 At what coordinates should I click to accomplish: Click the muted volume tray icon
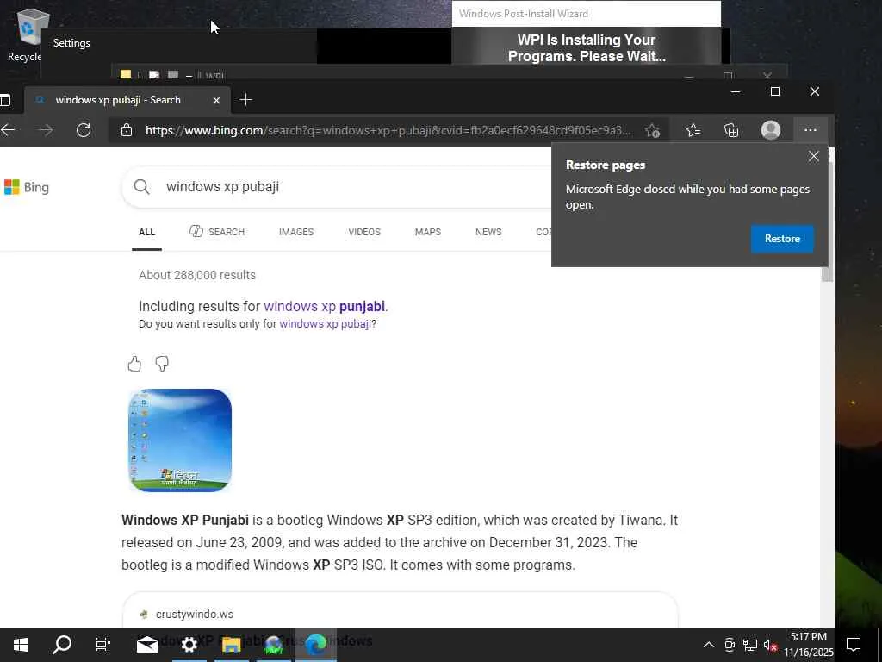point(770,645)
